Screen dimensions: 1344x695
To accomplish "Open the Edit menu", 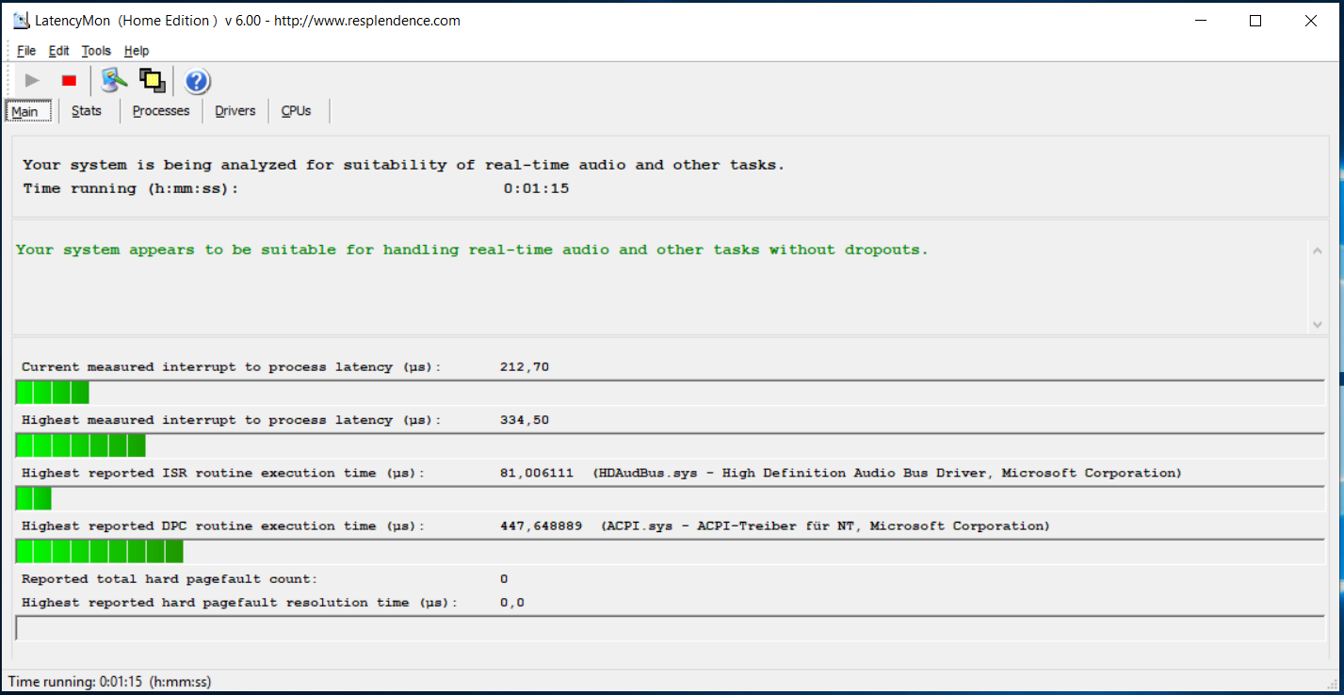I will (59, 51).
